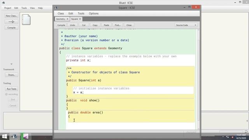
Task: Click the taskbar clock
Action: click(241, 136)
